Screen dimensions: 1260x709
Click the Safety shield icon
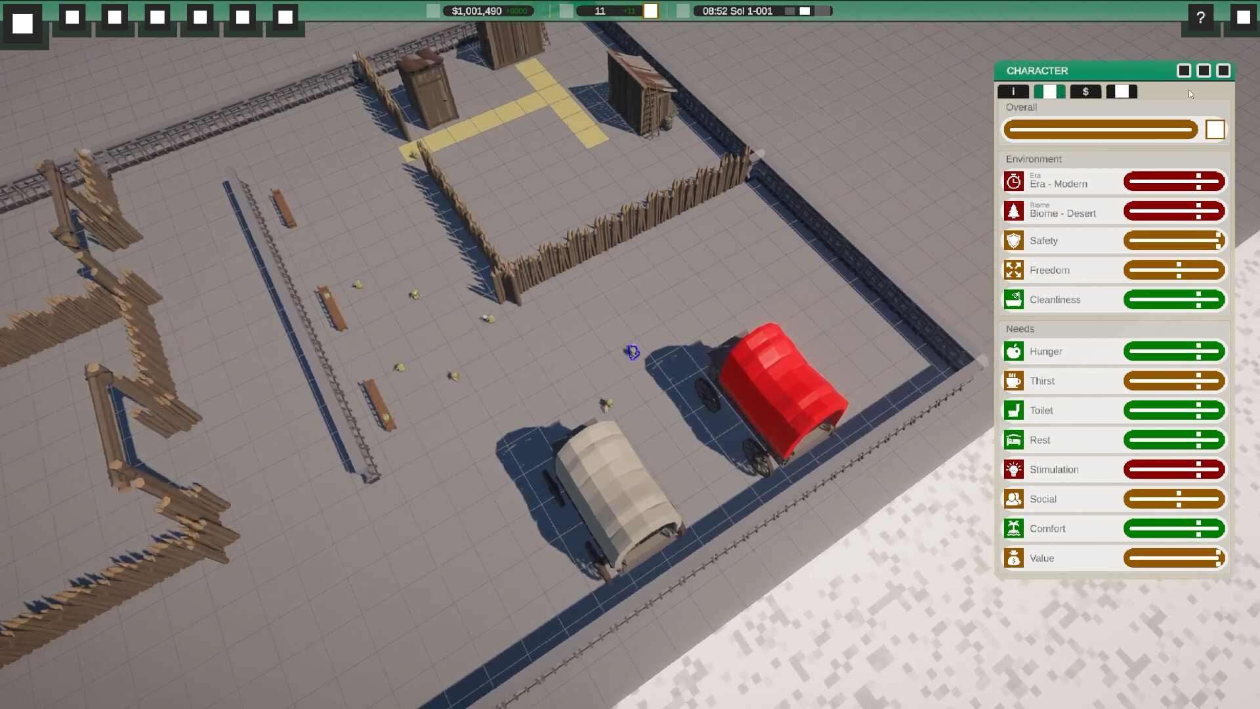pyautogui.click(x=1014, y=240)
